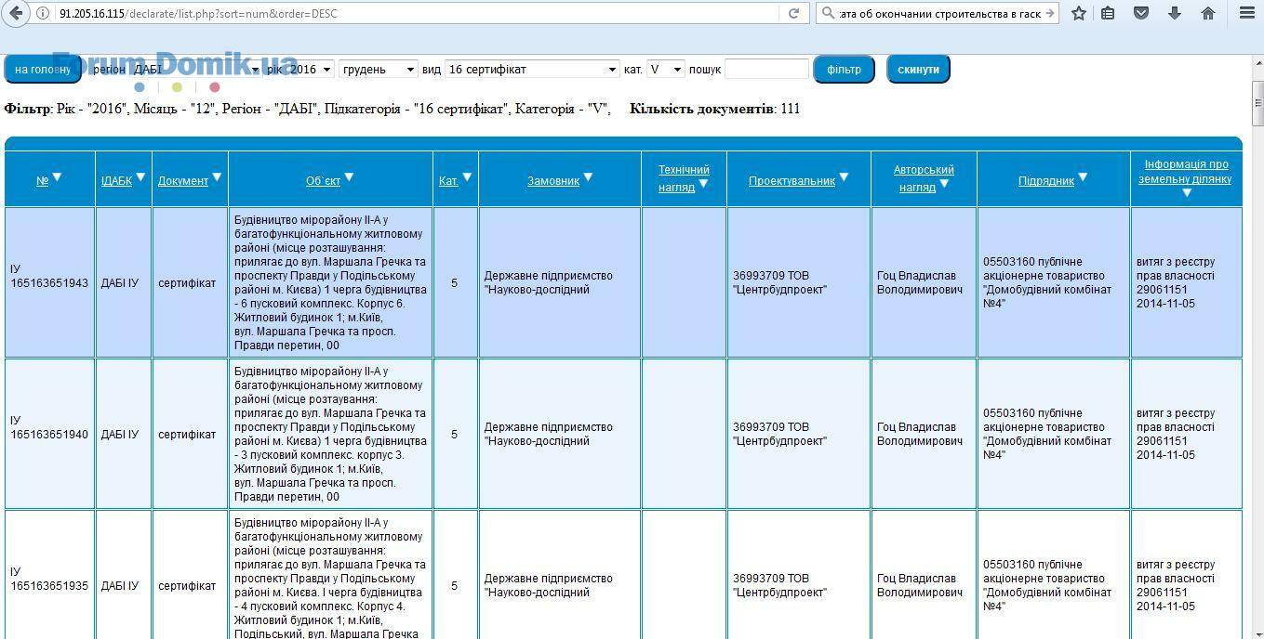Open the hamburger menu icon
The width and height of the screenshot is (1264, 639).
1247,13
